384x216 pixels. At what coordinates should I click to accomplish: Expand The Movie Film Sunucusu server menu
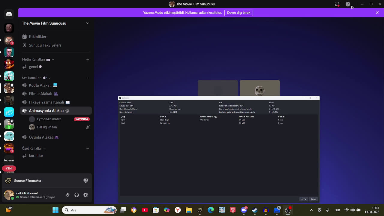click(88, 23)
